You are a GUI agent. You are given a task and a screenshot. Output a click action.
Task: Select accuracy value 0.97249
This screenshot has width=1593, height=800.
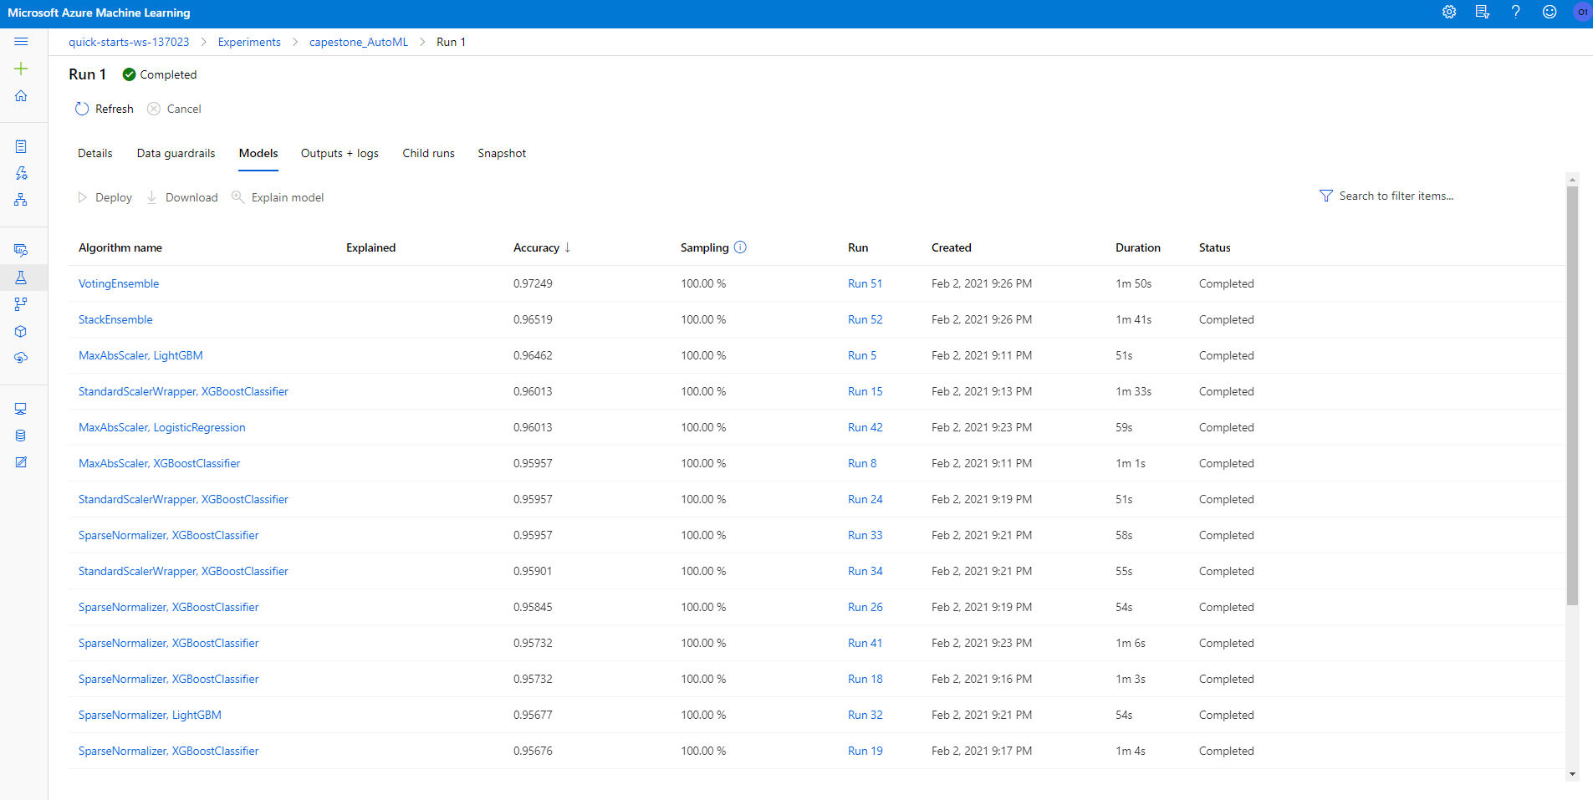(x=533, y=283)
